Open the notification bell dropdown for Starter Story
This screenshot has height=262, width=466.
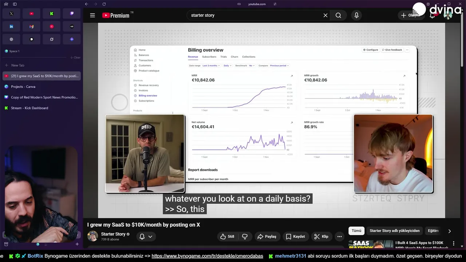146,237
